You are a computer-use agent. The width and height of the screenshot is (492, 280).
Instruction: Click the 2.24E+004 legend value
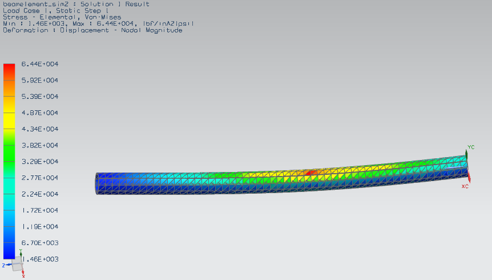coord(37,194)
